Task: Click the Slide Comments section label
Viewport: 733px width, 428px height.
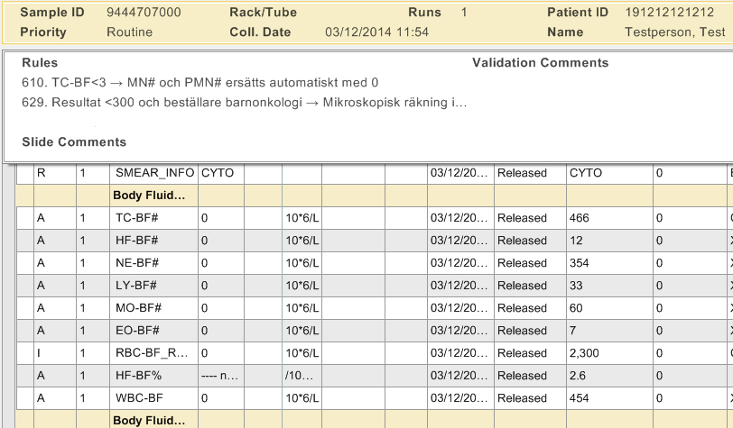Action: (x=74, y=141)
